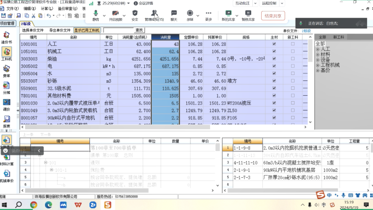Click the undo arrow icon
Image resolution: width=373 pixels, height=210 pixels.
(48, 16)
